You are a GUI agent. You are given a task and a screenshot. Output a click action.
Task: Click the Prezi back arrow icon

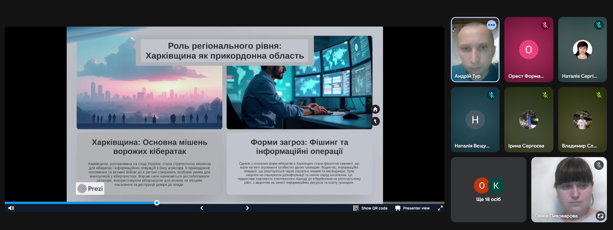375,121
